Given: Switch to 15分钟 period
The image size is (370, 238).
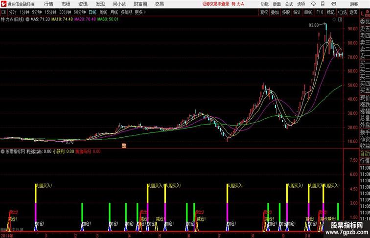Looking at the screenshot, I should point(50,12).
